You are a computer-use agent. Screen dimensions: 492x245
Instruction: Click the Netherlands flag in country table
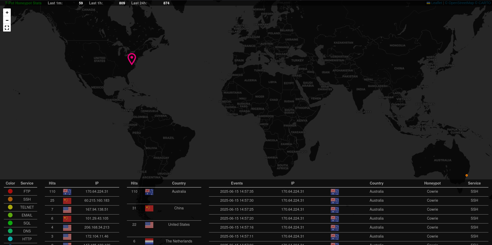click(x=149, y=241)
